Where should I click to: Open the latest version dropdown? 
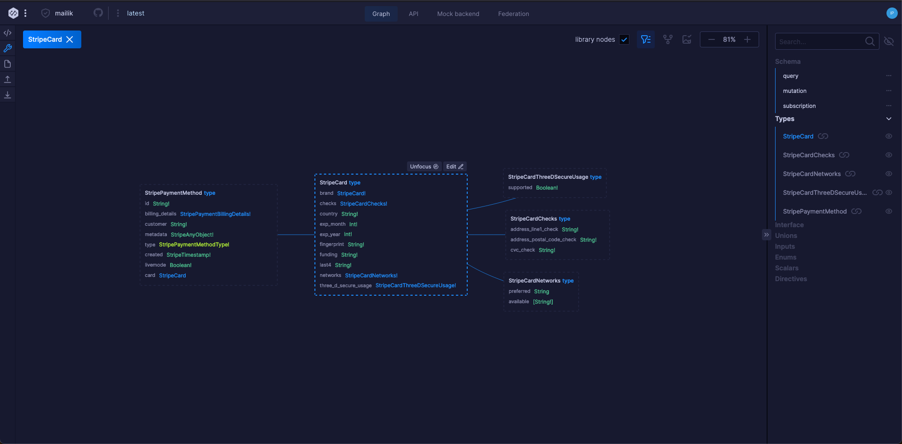coord(135,13)
